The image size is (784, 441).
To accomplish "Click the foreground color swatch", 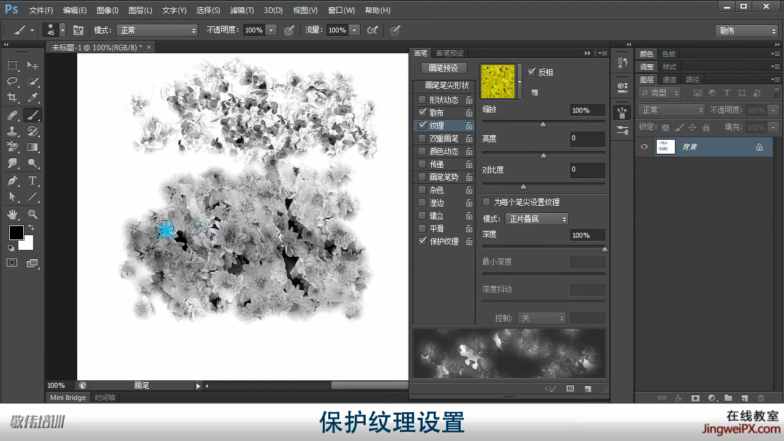I will pyautogui.click(x=16, y=233).
